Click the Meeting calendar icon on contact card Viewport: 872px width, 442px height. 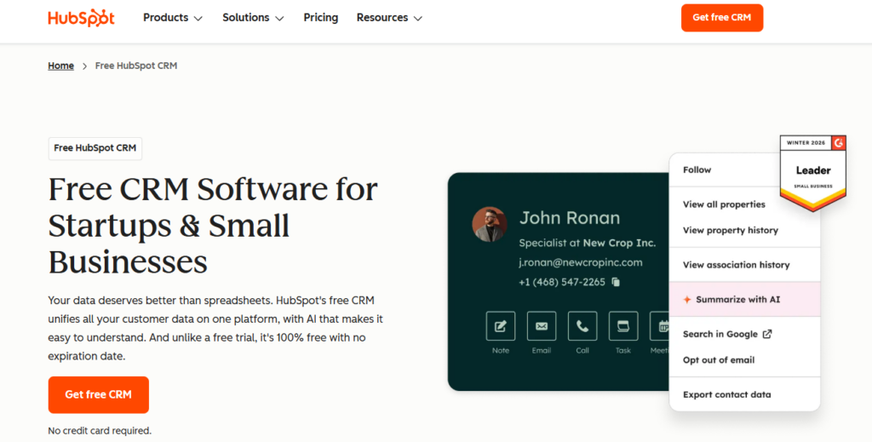pos(660,326)
